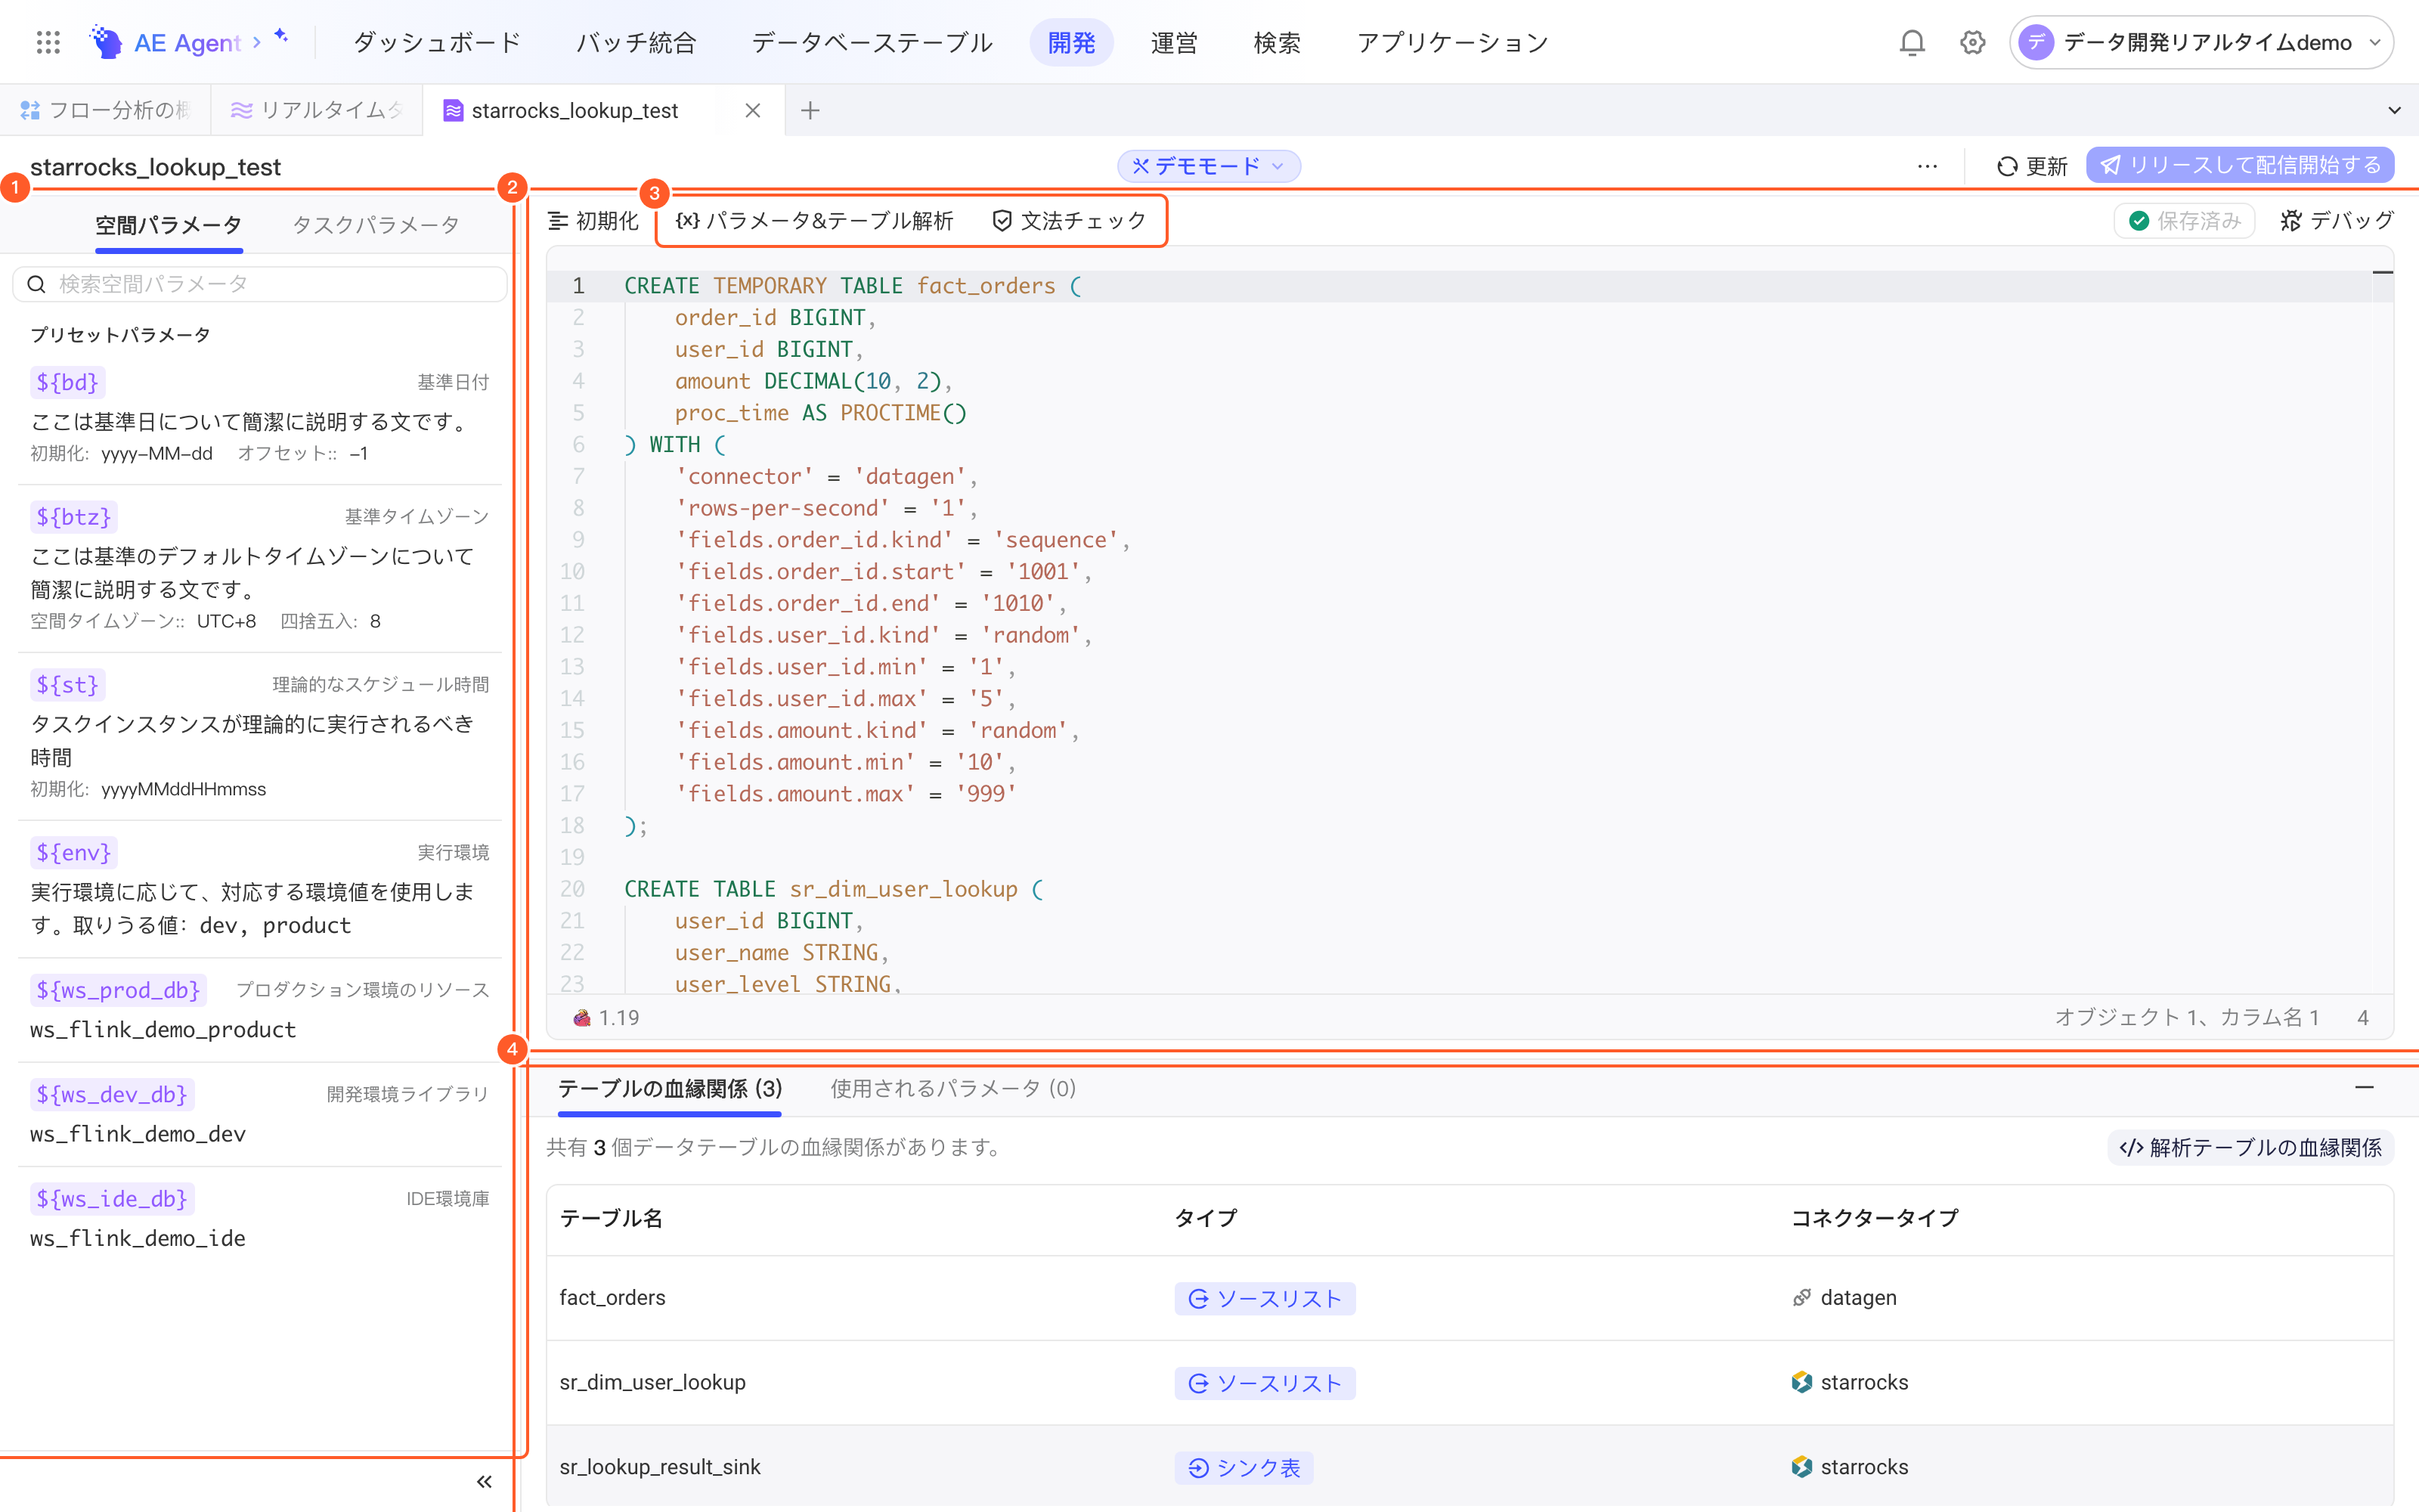Screen dimensions: 2419x1512
Task: Click the ${ws_dev_db} parameter tag
Action: [x=112, y=1095]
